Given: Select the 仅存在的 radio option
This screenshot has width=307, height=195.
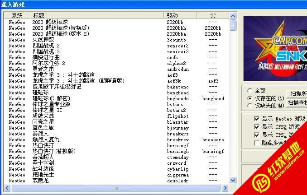Looking at the screenshot, I should (x=250, y=98).
